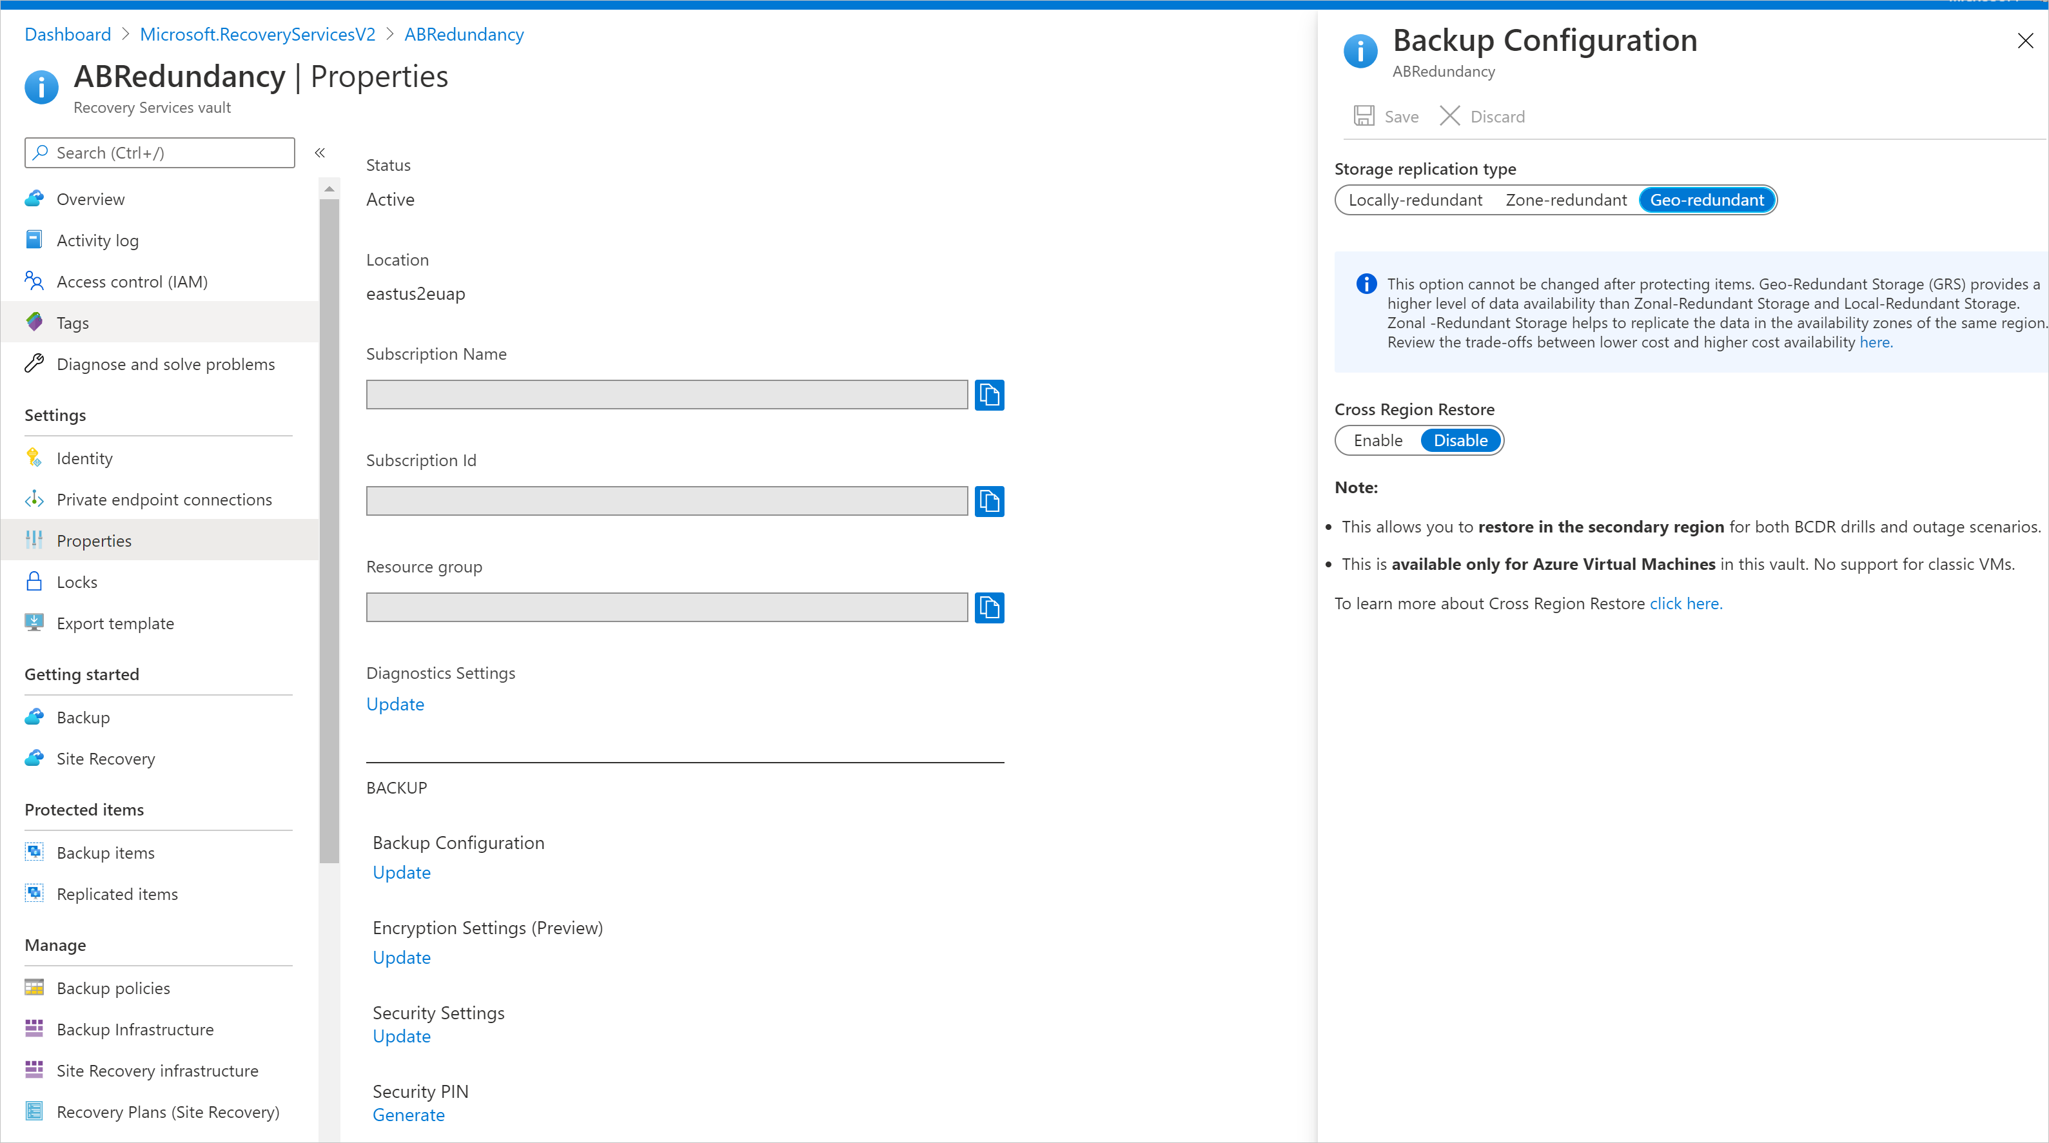Viewport: 2049px width, 1143px height.
Task: Click here link in Cross Region Restore note
Action: (1685, 603)
